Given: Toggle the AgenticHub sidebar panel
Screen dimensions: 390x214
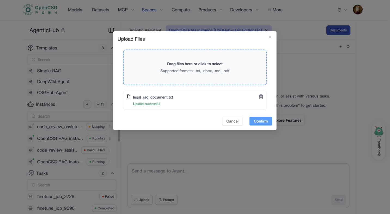Looking at the screenshot, I should tap(111, 30).
